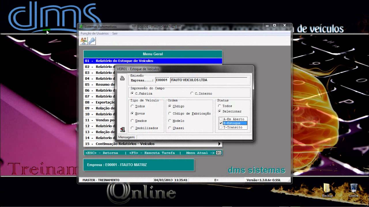Click "Empresa : E00001 - ITAUTO MATRIZ" banner

139,165
